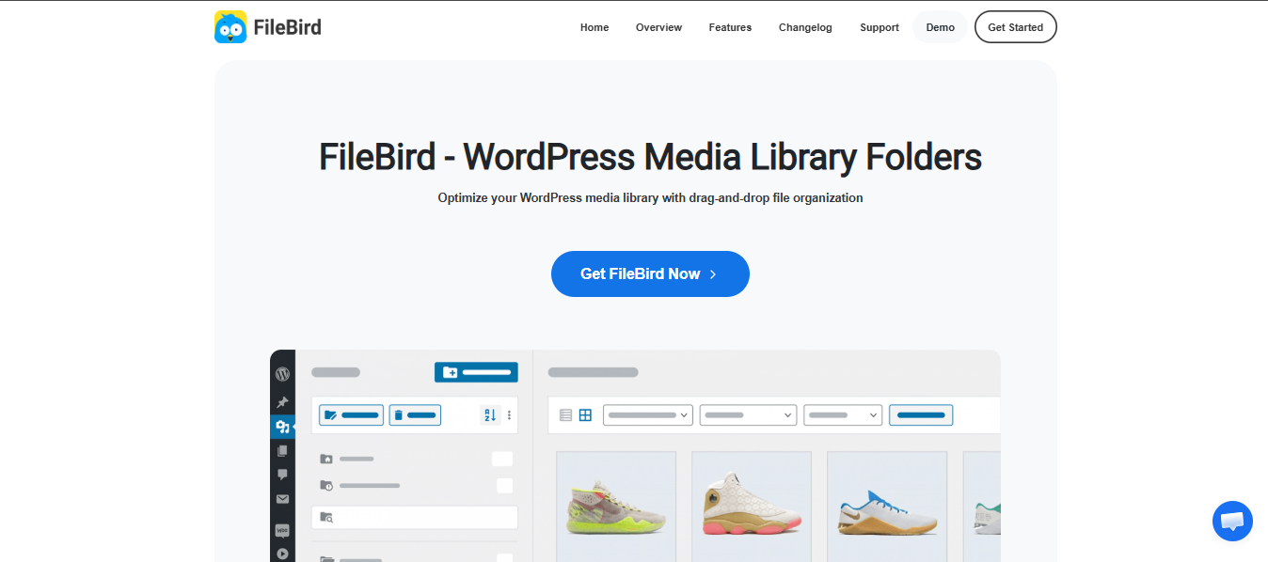Open the second media filter dropdown
Screen dimensions: 1268x562
tap(749, 414)
